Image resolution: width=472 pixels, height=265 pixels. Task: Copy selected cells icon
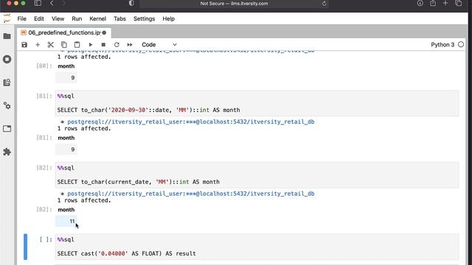[x=64, y=45]
